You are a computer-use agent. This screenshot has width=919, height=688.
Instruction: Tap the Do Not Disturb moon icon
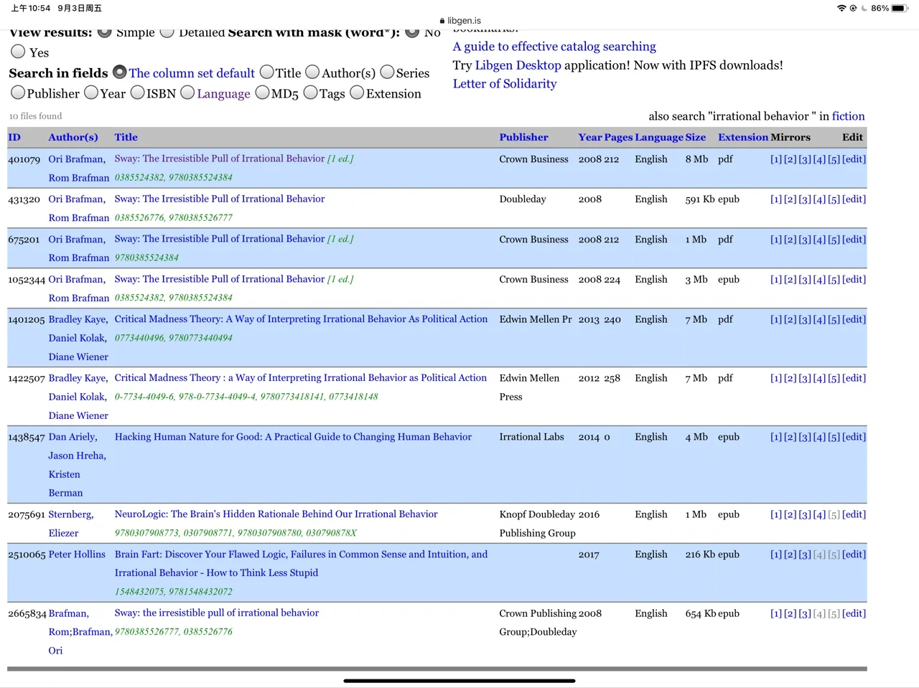864,8
